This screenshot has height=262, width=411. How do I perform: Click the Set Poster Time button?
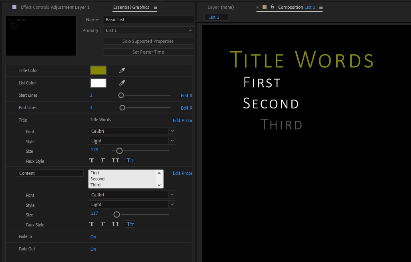click(148, 52)
